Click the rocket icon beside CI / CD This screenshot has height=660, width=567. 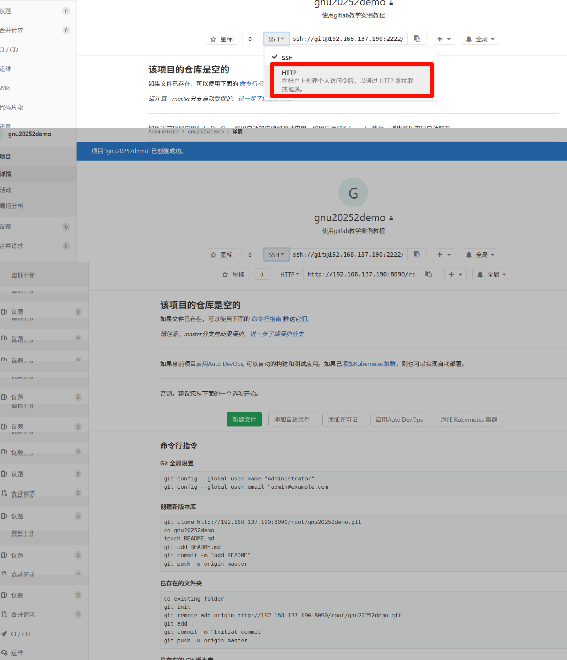point(4,634)
